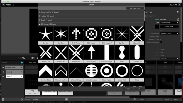Save particle type preset icon
This screenshot has height=103, width=183.
point(178,19)
